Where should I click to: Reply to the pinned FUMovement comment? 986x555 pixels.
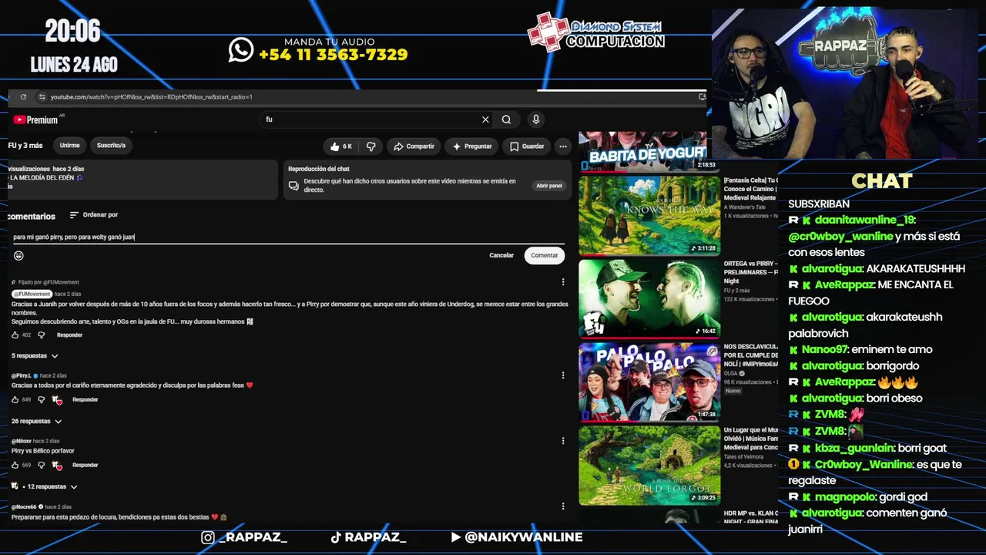point(69,335)
